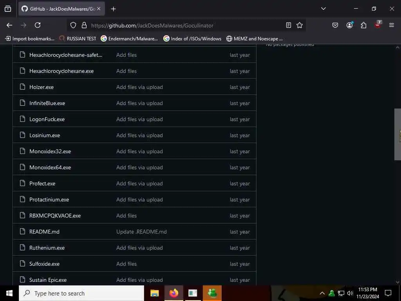Click the forward navigation arrow

(23, 25)
